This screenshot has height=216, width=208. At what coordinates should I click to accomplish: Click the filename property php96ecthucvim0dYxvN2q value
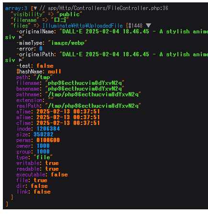coord(85,83)
